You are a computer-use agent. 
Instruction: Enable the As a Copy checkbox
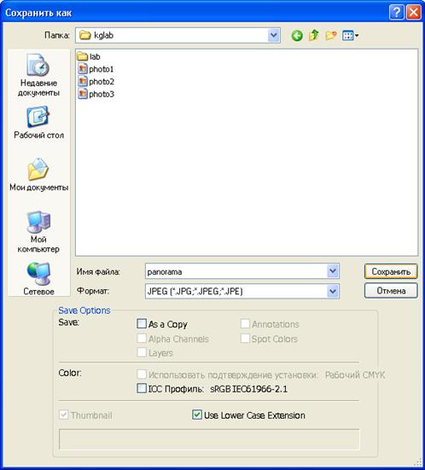(x=142, y=324)
